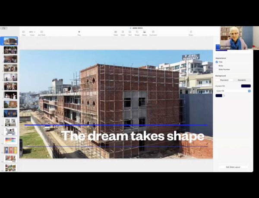Uncheck the Title checkbox under Appearance

click(217, 62)
